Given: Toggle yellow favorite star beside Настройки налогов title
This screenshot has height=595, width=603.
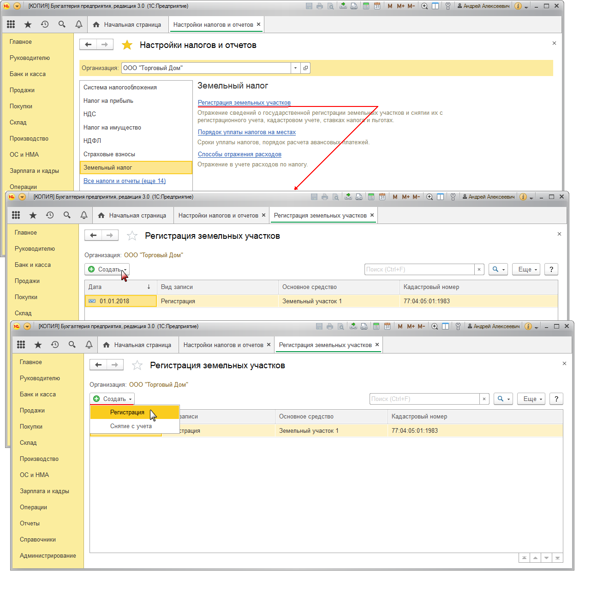Looking at the screenshot, I should pyautogui.click(x=127, y=45).
